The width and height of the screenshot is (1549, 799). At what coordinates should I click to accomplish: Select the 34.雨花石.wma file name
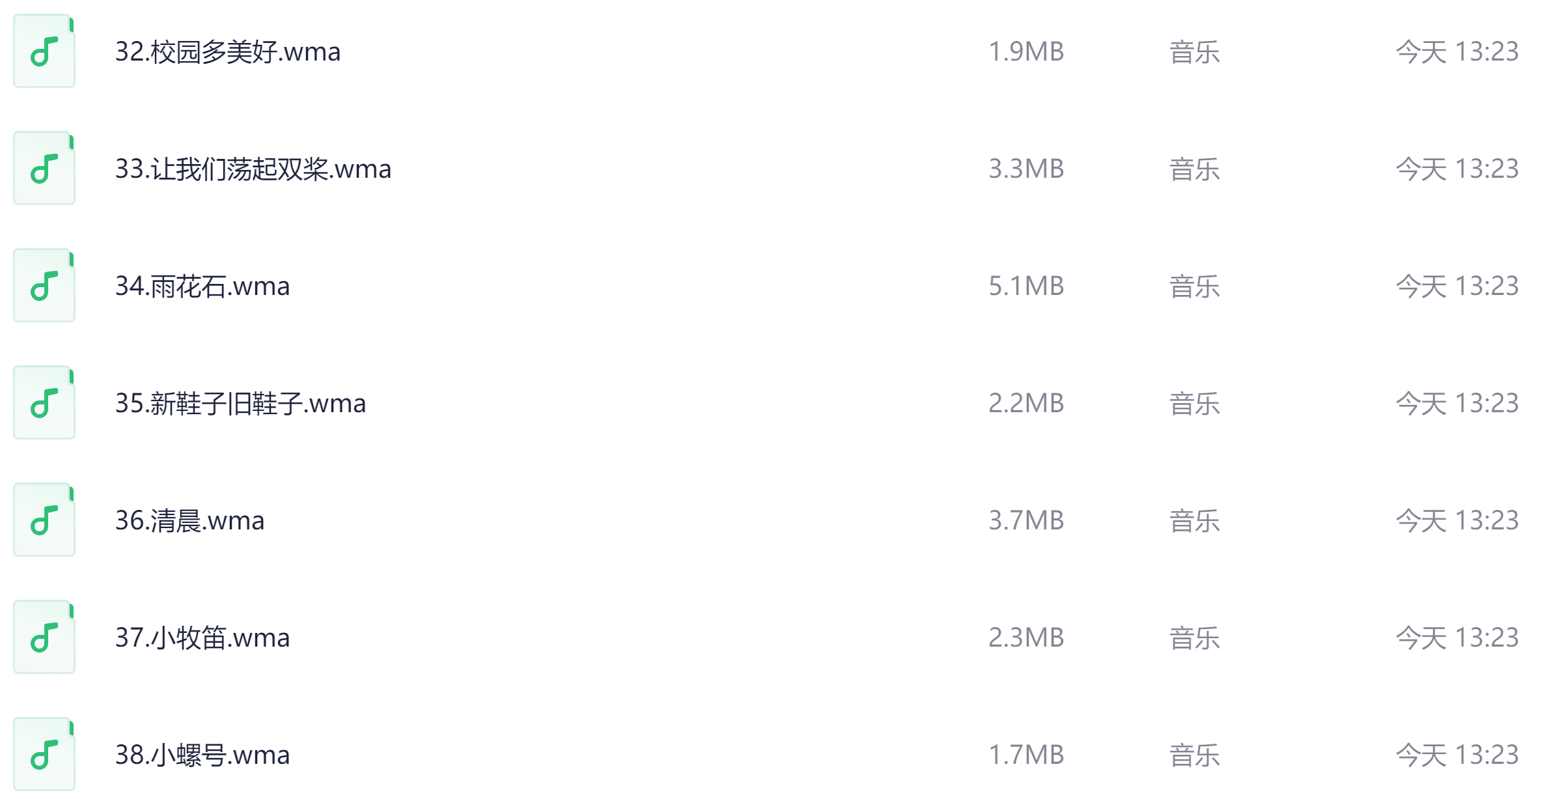202,286
